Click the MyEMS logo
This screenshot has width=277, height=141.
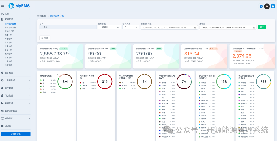[x=19, y=6]
